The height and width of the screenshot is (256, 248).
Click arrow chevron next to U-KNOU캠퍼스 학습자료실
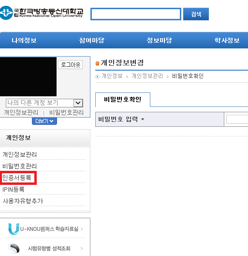[x=82, y=229]
